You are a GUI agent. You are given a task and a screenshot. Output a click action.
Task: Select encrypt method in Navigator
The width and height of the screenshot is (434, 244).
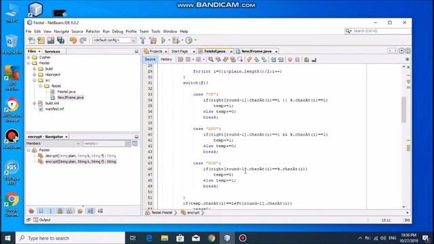point(81,161)
